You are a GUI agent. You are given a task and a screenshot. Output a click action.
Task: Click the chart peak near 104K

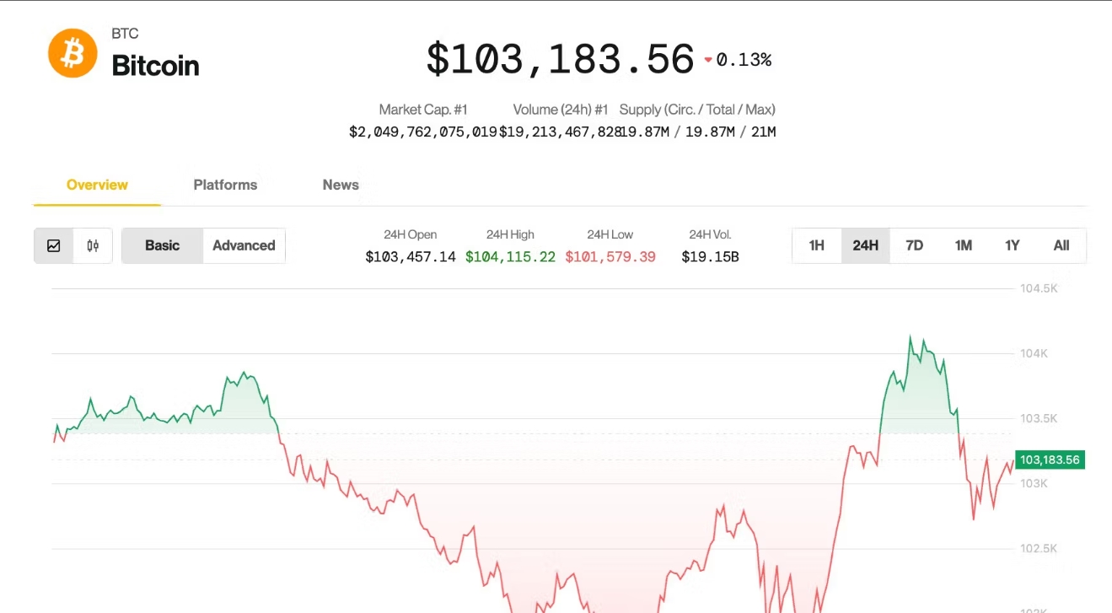(911, 337)
